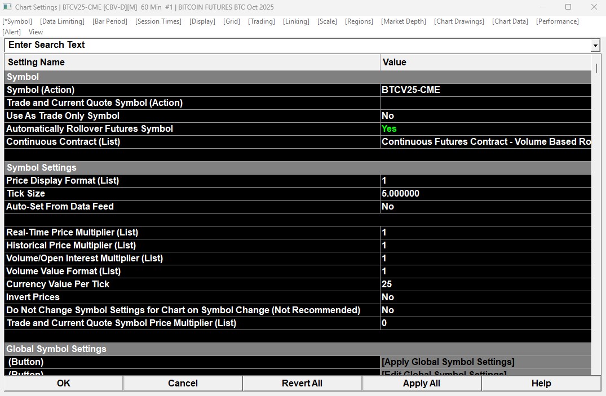Open Trade and Current Quote Symbol Price Multiplier value
This screenshot has width=606, height=396.
[x=486, y=323]
